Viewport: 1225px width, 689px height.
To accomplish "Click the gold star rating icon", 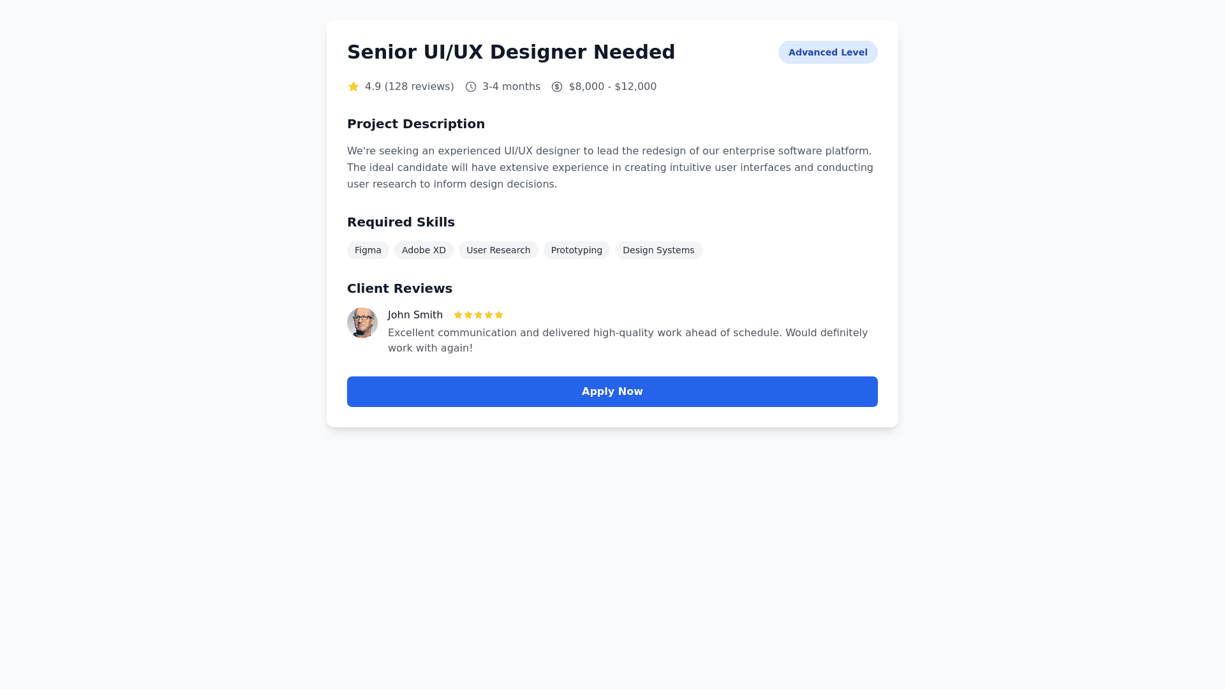I will point(353,87).
